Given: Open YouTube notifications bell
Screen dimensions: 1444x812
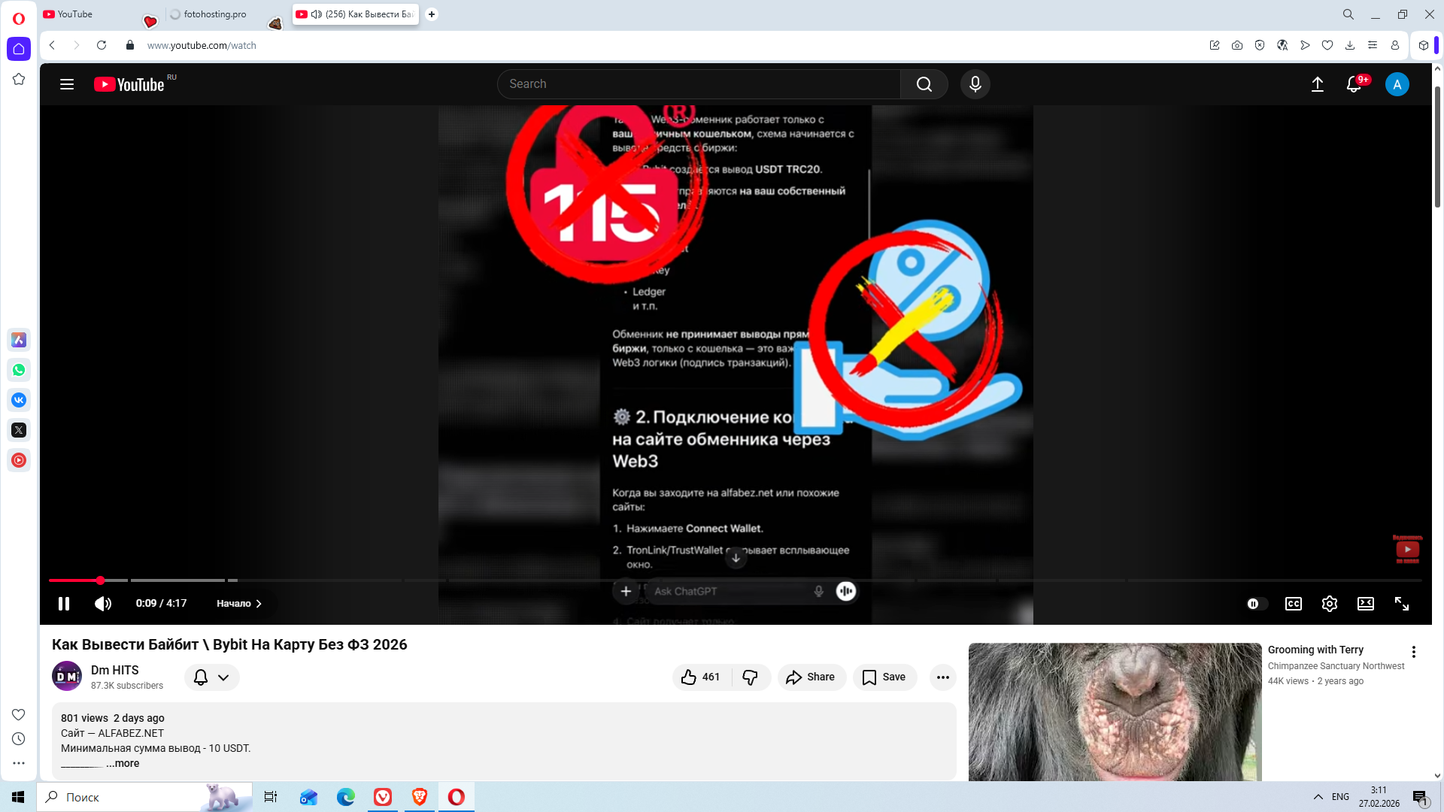Looking at the screenshot, I should tap(1354, 84).
